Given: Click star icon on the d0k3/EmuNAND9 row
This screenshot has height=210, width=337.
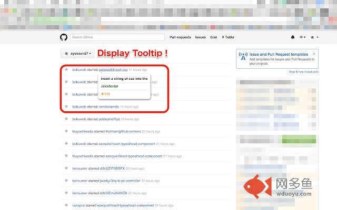Looking at the screenshot, I should (x=66, y=193).
